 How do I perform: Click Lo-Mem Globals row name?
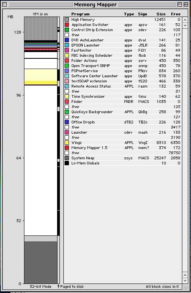[85, 163]
